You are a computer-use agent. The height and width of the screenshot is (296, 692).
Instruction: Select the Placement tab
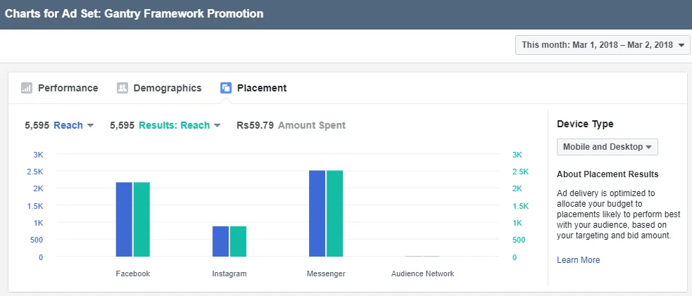pyautogui.click(x=253, y=88)
